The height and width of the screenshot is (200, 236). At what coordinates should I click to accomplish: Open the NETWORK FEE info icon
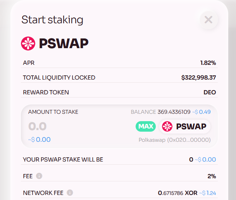pos(70,193)
